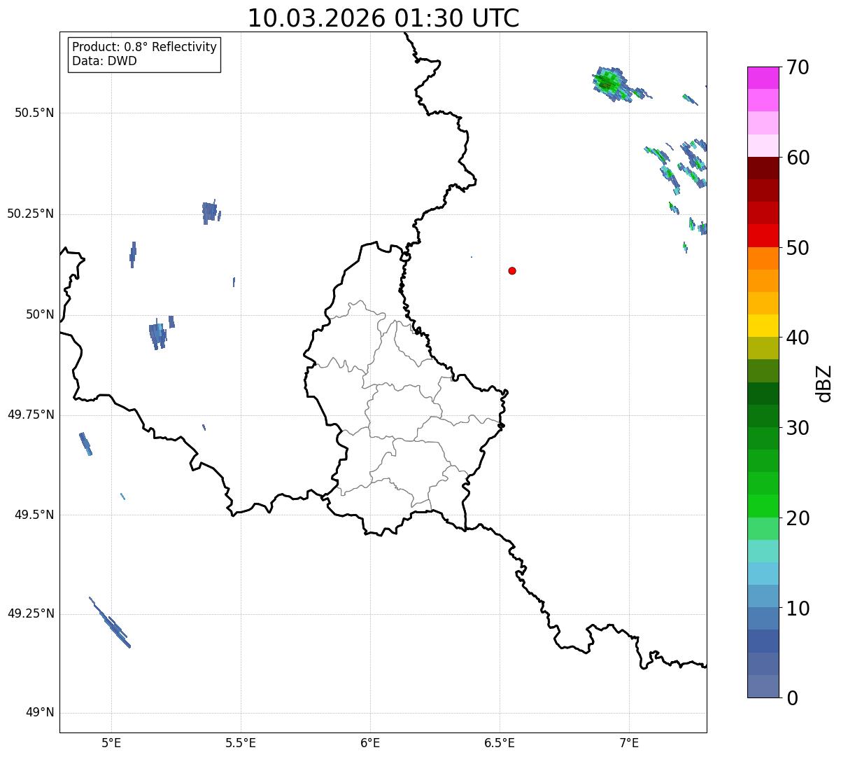Click the latitude label '49°N'
The width and height of the screenshot is (841, 757).
[x=40, y=713]
